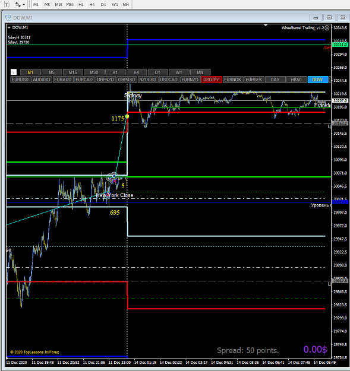Click the 'Spread: 50 points.' text

pyautogui.click(x=248, y=350)
